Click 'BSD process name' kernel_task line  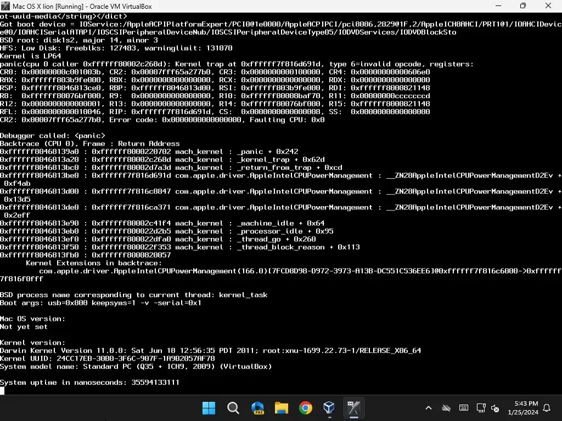coord(134,295)
